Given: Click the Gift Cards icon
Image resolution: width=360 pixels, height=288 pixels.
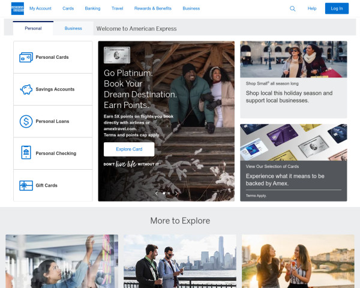Looking at the screenshot, I should click(26, 185).
